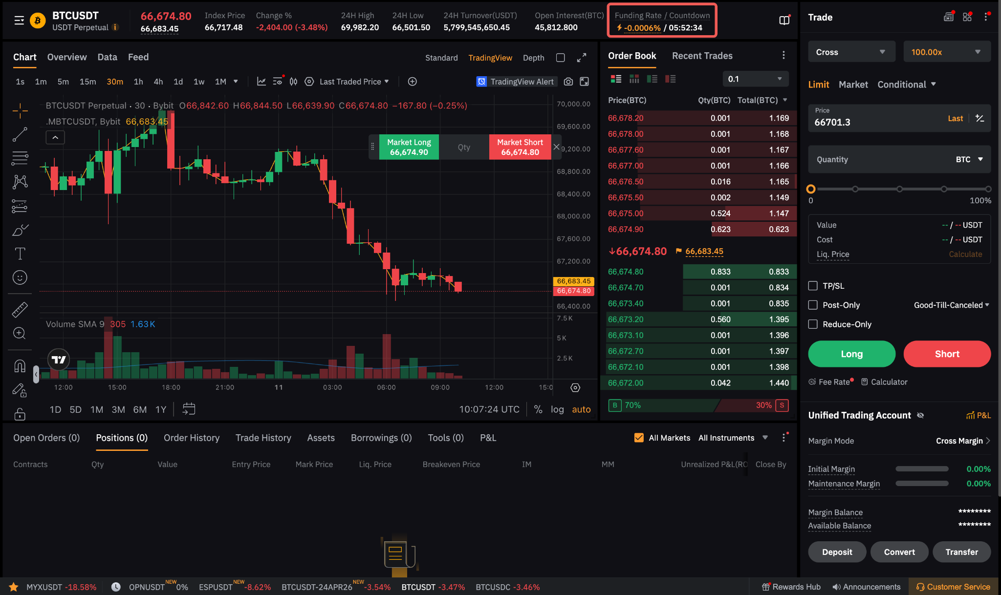Enable the TP/SL checkbox
1001x595 pixels.
(x=813, y=286)
